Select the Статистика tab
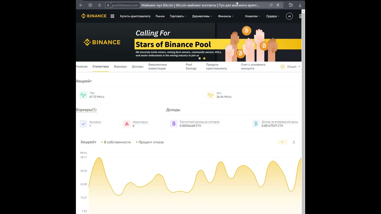 click(101, 67)
